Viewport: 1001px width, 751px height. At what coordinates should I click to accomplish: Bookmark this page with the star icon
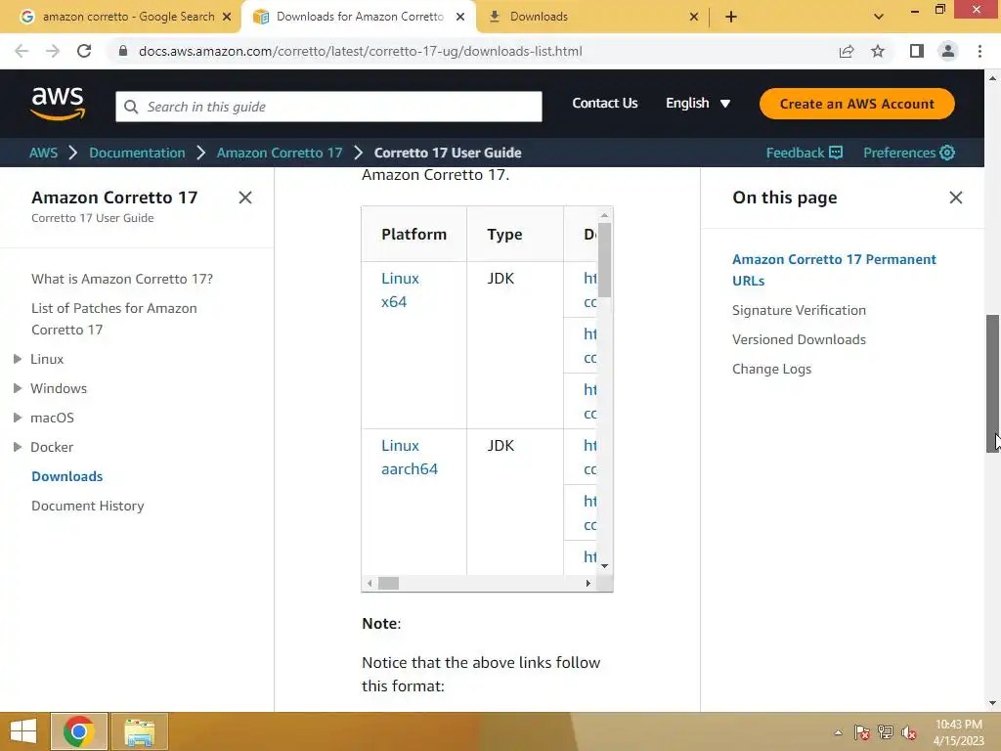[x=878, y=51]
